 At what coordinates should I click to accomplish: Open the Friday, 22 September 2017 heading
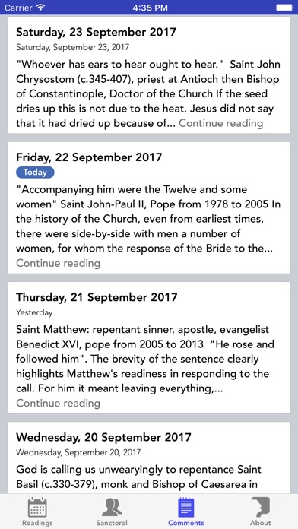[x=89, y=157]
